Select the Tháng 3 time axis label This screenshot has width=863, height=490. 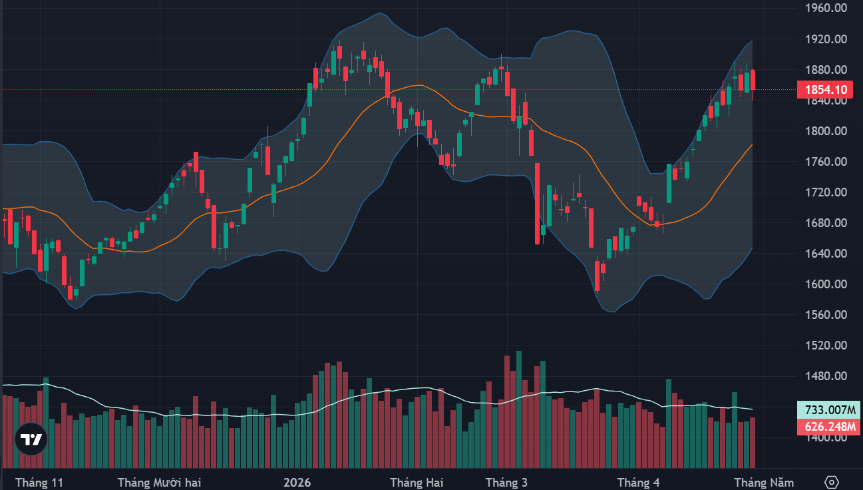tap(506, 482)
